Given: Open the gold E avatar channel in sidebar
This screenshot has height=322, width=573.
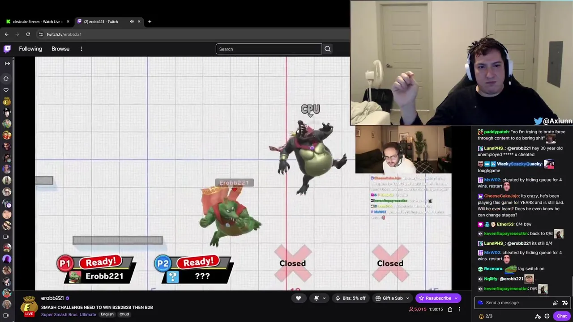Looking at the screenshot, I should tap(6, 102).
